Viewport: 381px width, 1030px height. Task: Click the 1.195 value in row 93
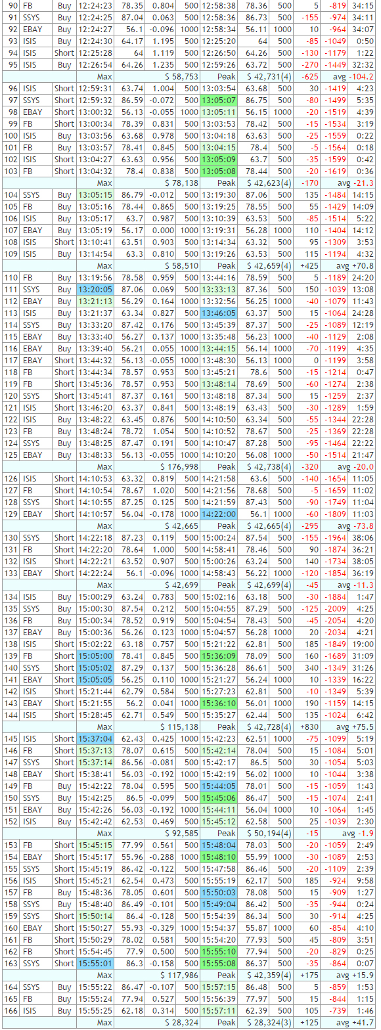[x=164, y=41]
